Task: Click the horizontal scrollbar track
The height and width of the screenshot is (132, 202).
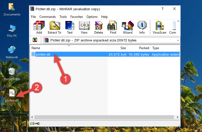Action: [104, 117]
